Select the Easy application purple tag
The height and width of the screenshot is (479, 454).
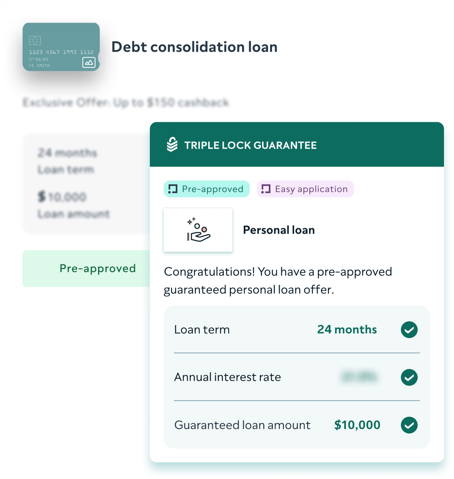(305, 189)
